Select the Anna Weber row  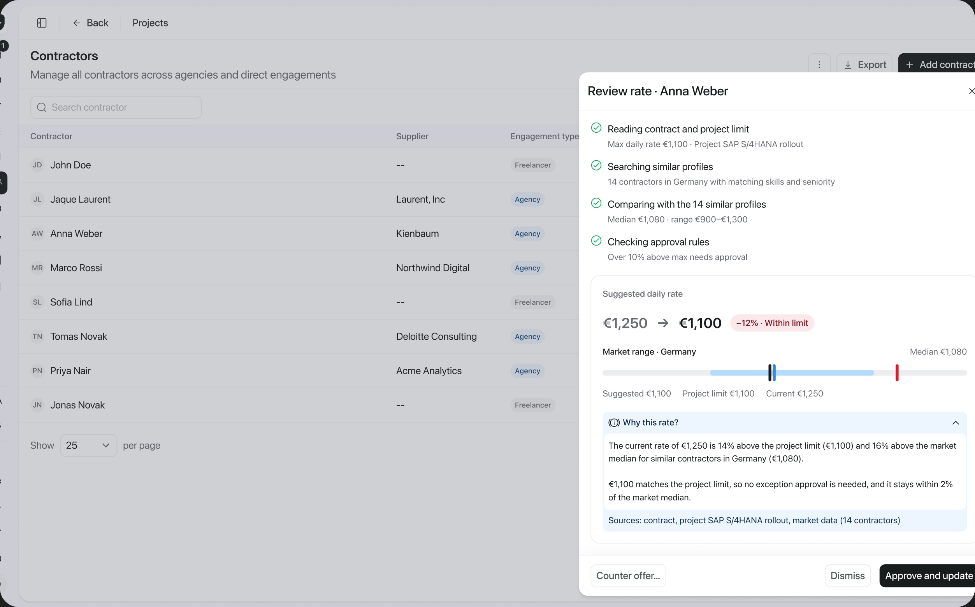click(x=299, y=233)
